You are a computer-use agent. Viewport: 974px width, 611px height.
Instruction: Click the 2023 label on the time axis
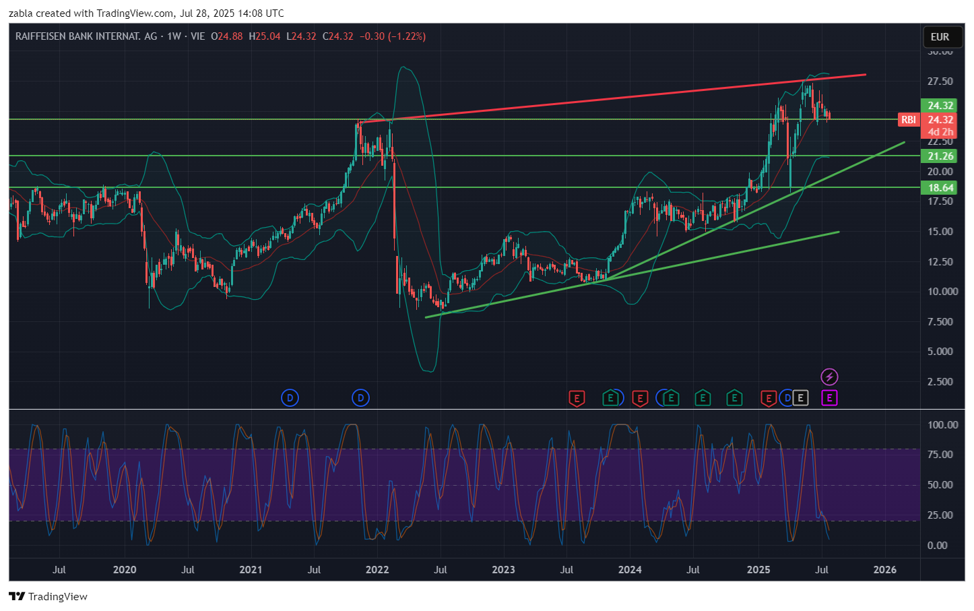point(503,570)
